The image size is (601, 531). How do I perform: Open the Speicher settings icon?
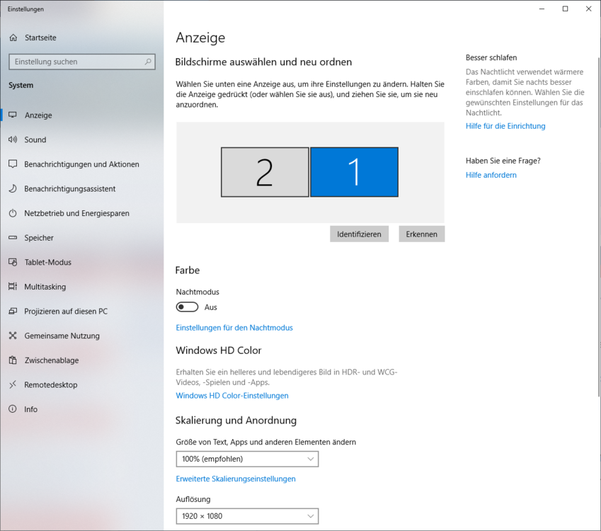13,238
